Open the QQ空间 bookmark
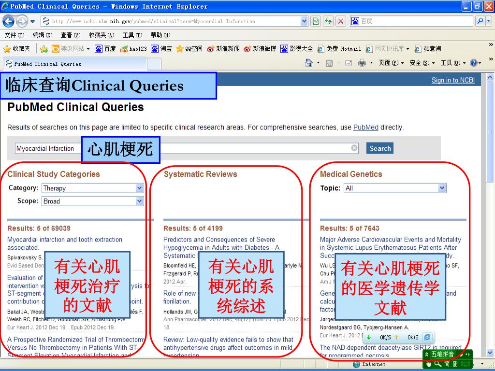Screen dimensions: 495x371 pos(189,49)
